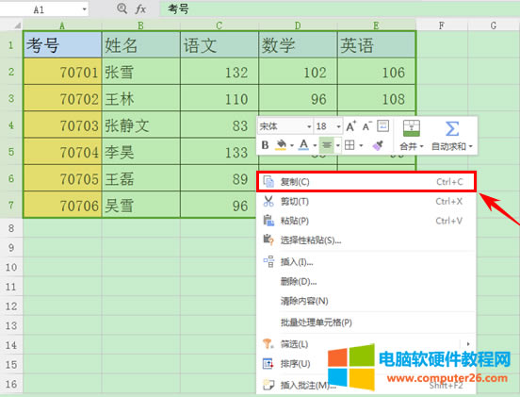Select column F header
Image resolution: width=520 pixels, height=397 pixels.
coord(442,25)
